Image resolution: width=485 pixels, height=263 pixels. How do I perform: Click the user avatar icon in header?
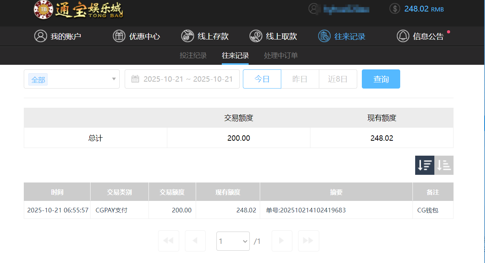314,8
